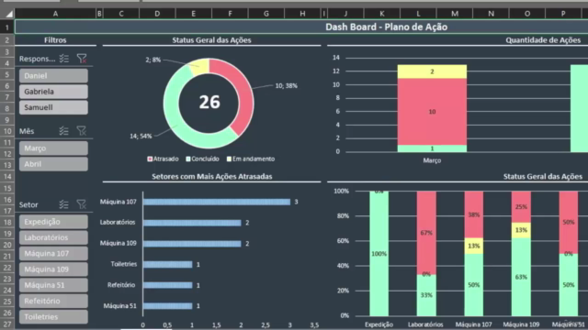Click the Março axis label in column chart
The image size is (588, 330).
point(432,160)
